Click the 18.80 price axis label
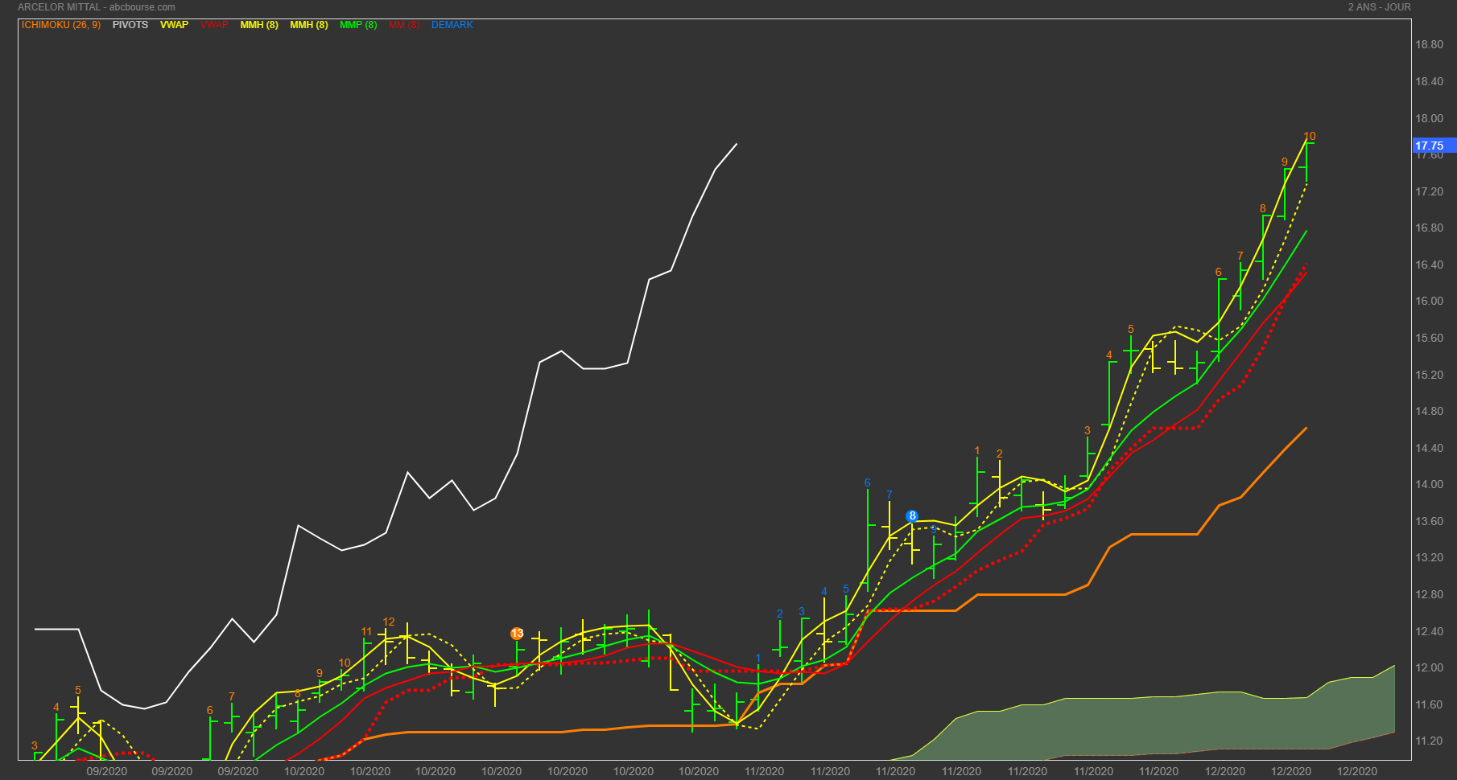 point(1430,44)
